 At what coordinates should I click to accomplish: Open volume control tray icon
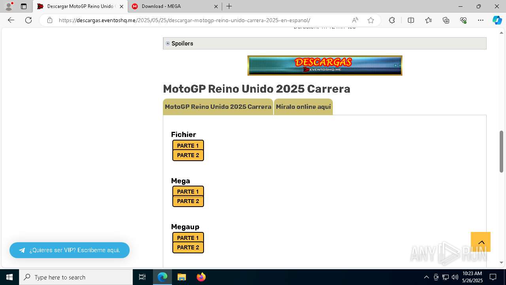pos(455,277)
